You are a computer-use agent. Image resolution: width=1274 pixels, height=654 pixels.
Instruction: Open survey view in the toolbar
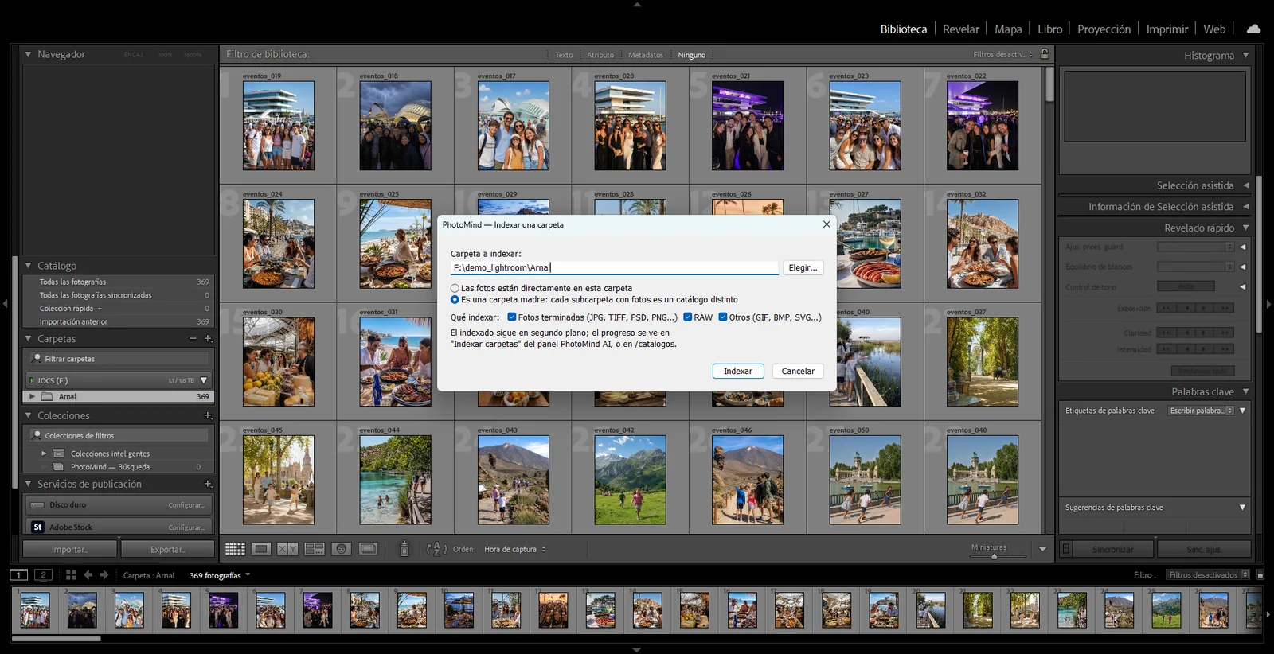(x=315, y=549)
